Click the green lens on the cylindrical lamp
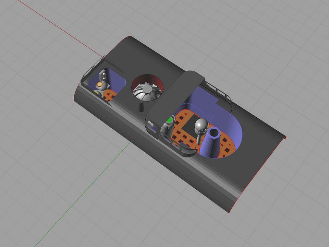The width and height of the screenshot is (329, 247). [169, 120]
